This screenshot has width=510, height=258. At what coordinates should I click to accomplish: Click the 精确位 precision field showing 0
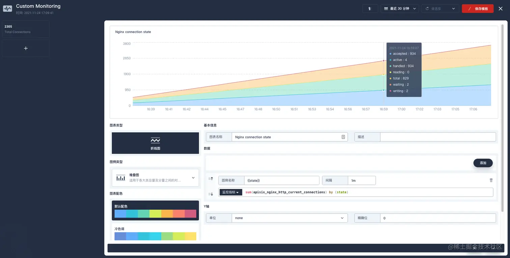(438, 218)
